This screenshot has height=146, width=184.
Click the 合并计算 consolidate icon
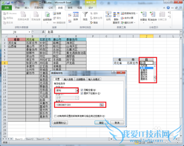tap(122, 18)
